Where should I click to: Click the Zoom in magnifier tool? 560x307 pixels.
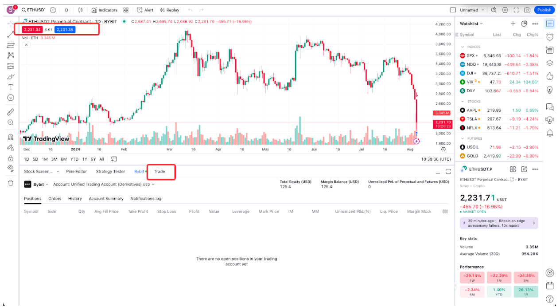11,122
